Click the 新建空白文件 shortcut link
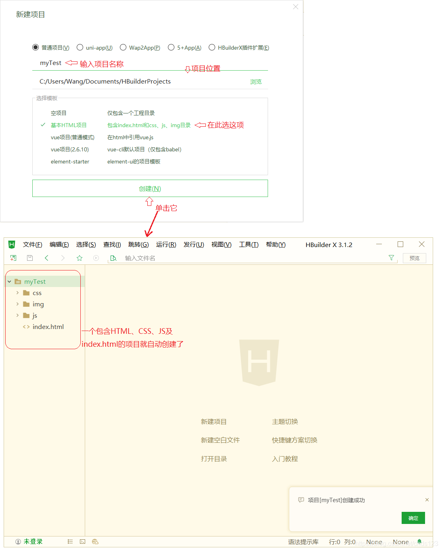 pyautogui.click(x=220, y=440)
